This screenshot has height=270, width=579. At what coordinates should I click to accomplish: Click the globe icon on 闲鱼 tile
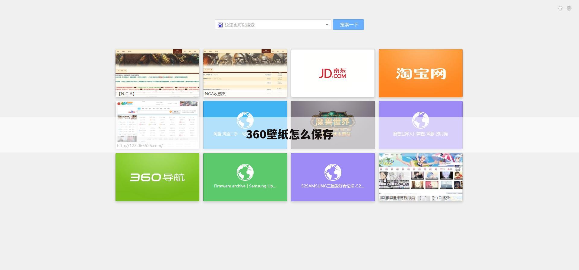click(x=245, y=120)
